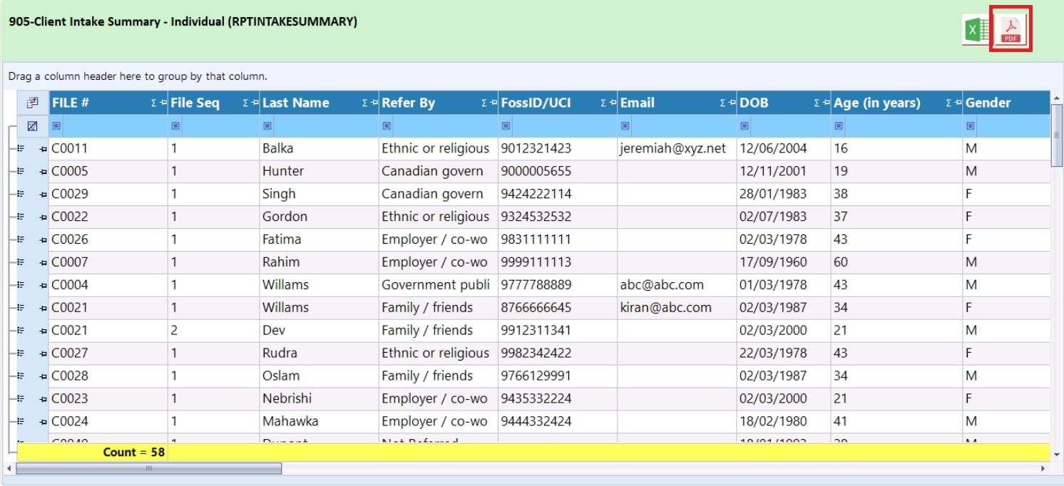Pin the Age (in years) column
The image size is (1064, 486).
coord(956,103)
